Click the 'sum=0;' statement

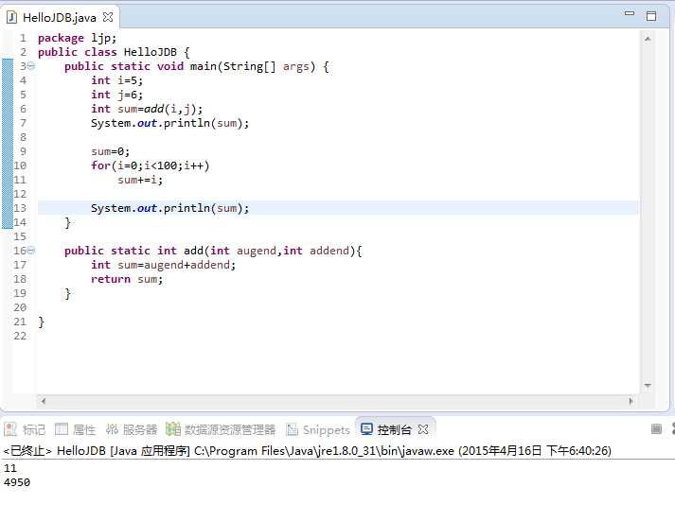(x=110, y=151)
